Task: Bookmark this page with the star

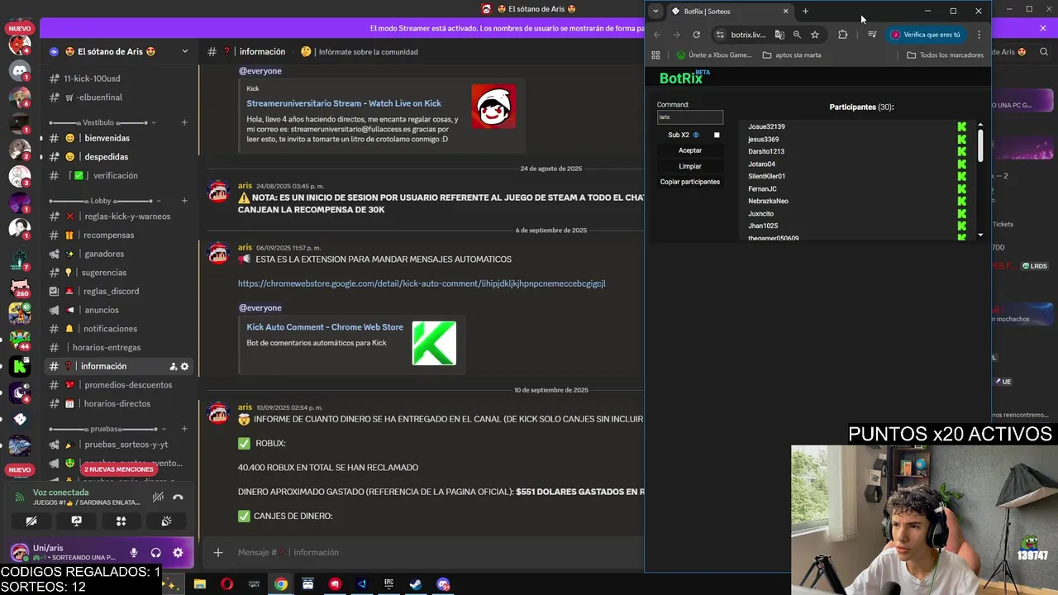Action: 815,35
